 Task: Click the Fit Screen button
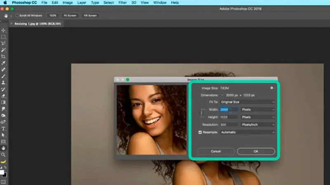tap(70, 16)
